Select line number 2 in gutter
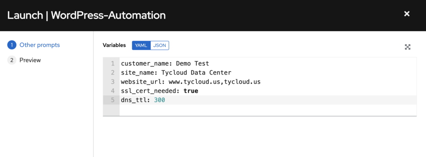This screenshot has width=426, height=157. coord(113,73)
